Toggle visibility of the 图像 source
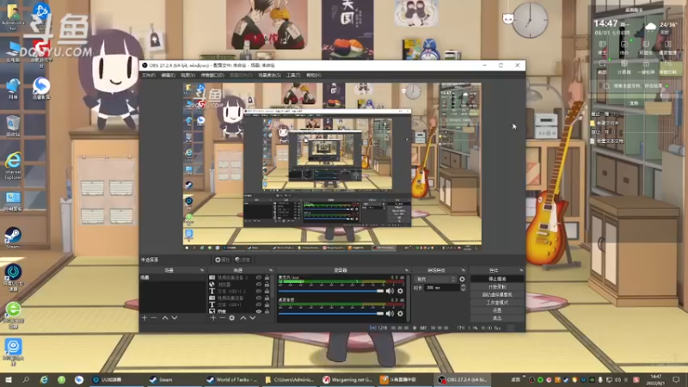The image size is (688, 387). click(x=259, y=311)
